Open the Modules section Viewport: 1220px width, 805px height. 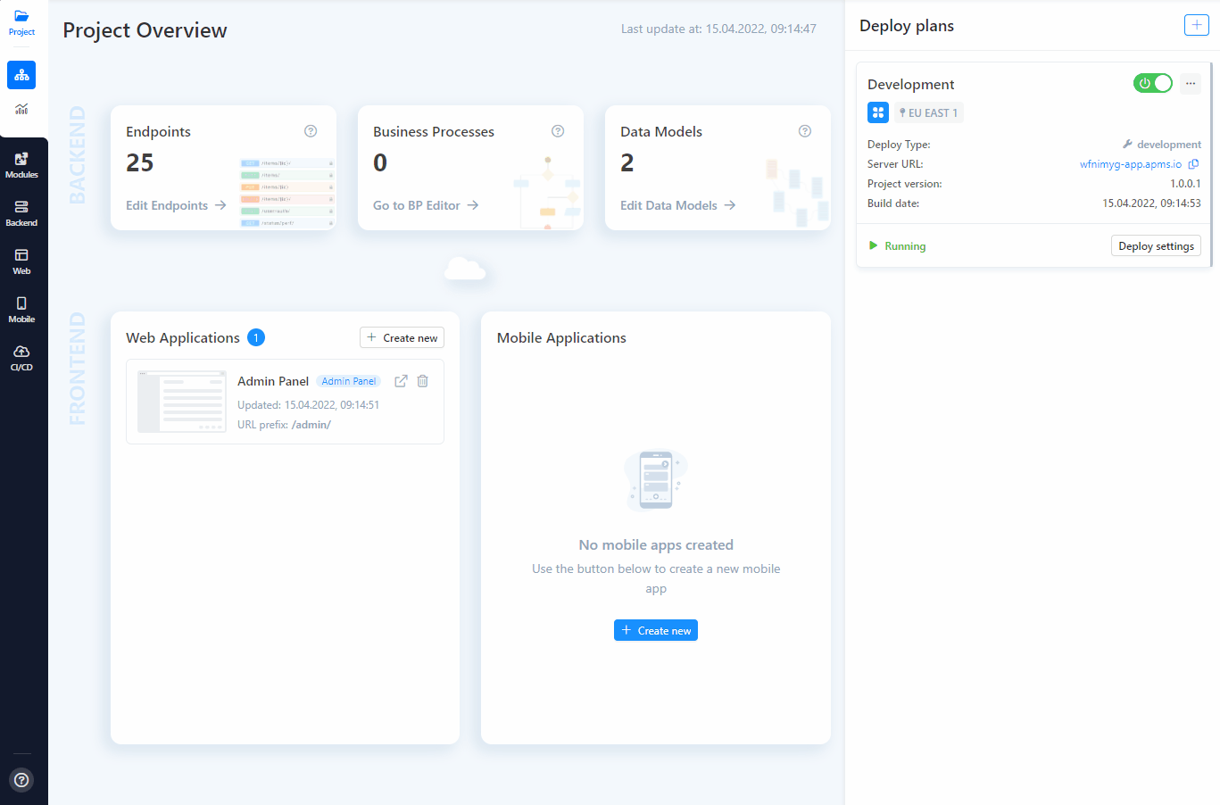[21, 165]
